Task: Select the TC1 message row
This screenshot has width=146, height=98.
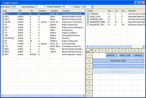Action: tap(43, 46)
